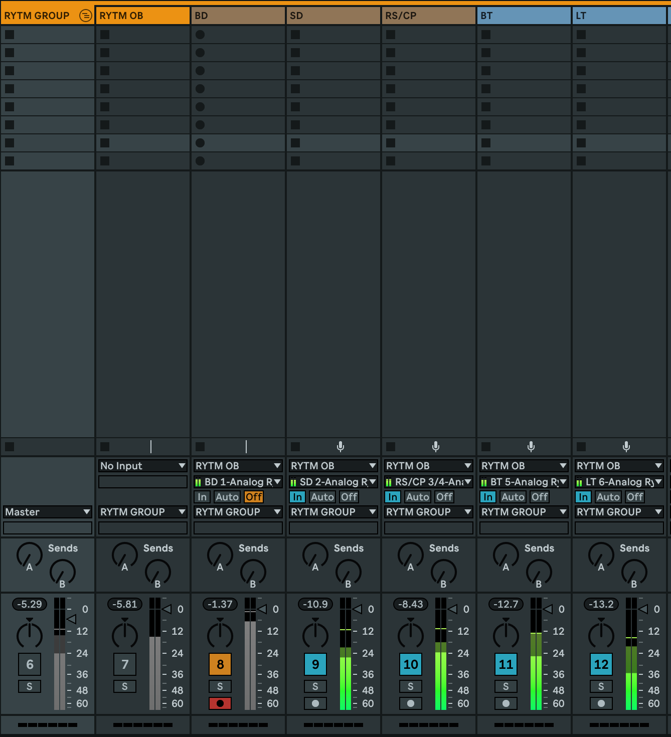The image size is (671, 737).
Task: Open the Master output dropdown
Action: coord(47,512)
